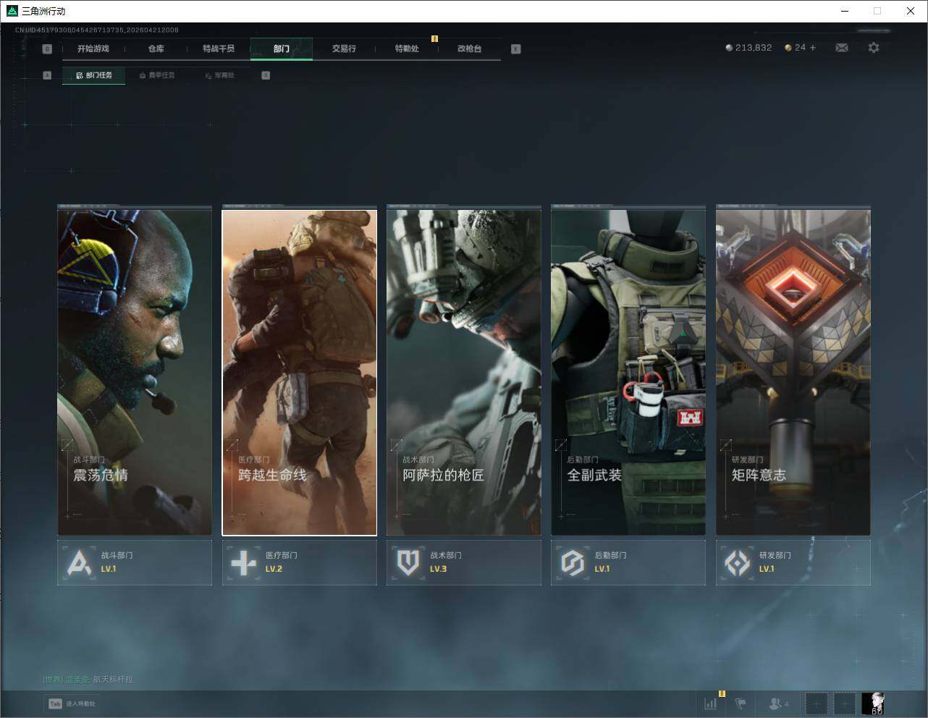Open the 震荡危情 mission card
Screen dimensions: 928x718
coord(135,372)
